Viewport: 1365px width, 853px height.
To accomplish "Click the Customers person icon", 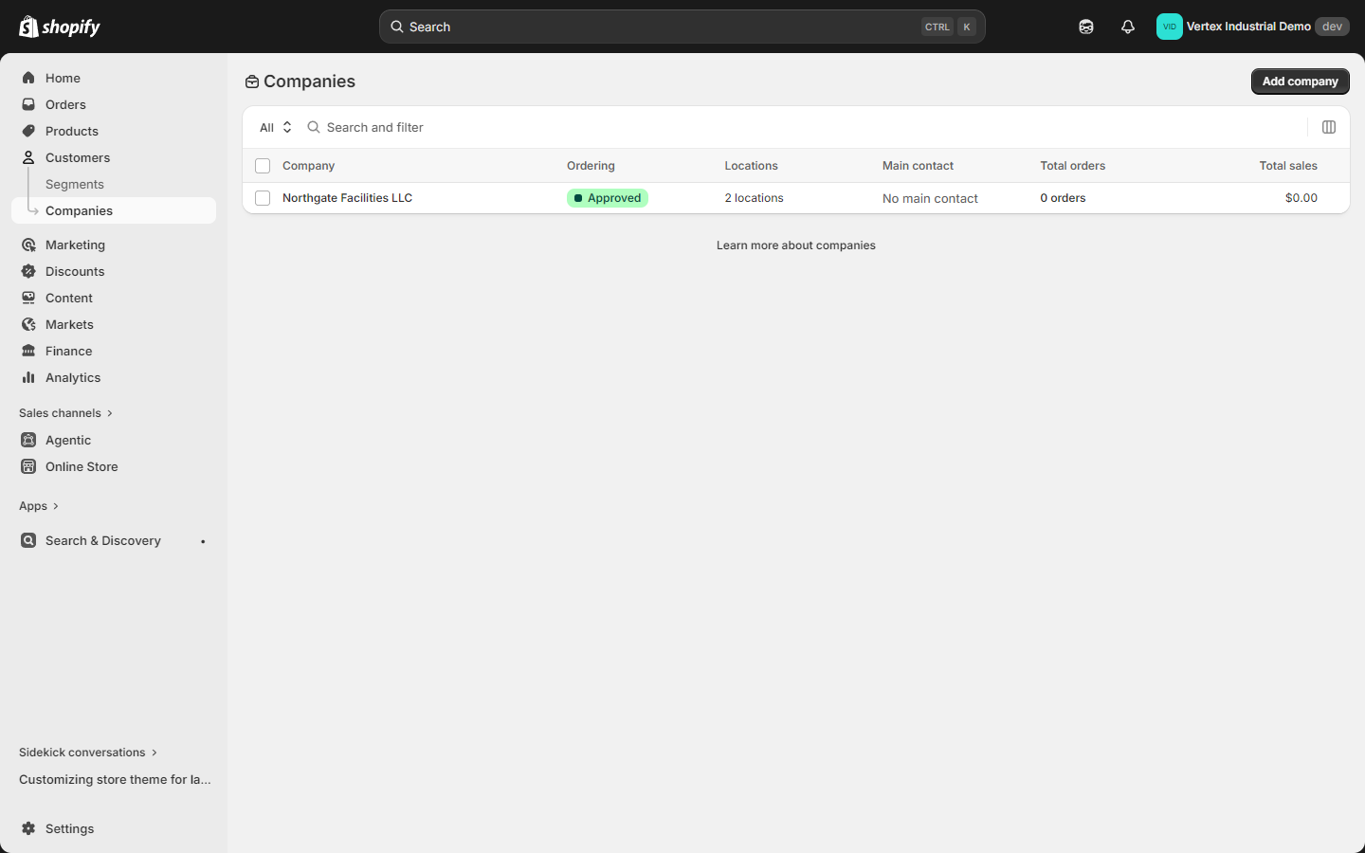I will coord(28,157).
